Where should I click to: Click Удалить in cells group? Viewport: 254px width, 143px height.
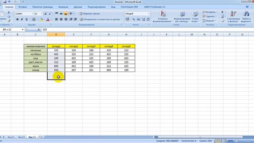pyautogui.click(x=209, y=16)
